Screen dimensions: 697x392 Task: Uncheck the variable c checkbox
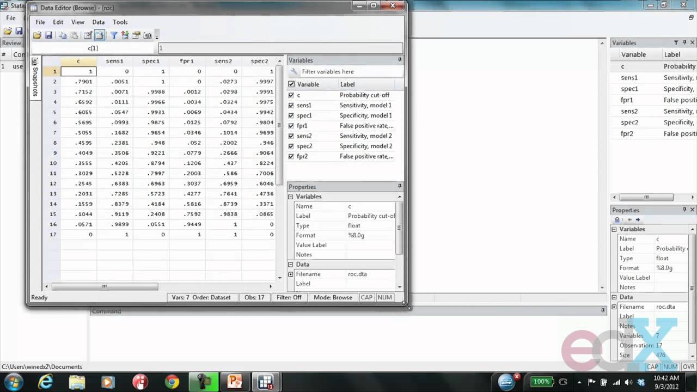tap(291, 95)
